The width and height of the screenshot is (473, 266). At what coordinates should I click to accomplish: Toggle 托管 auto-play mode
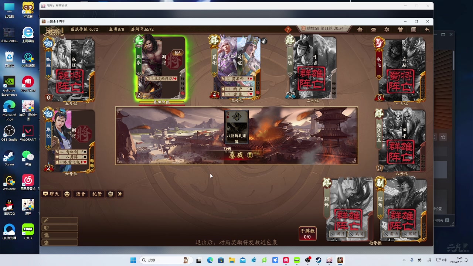[97, 194]
